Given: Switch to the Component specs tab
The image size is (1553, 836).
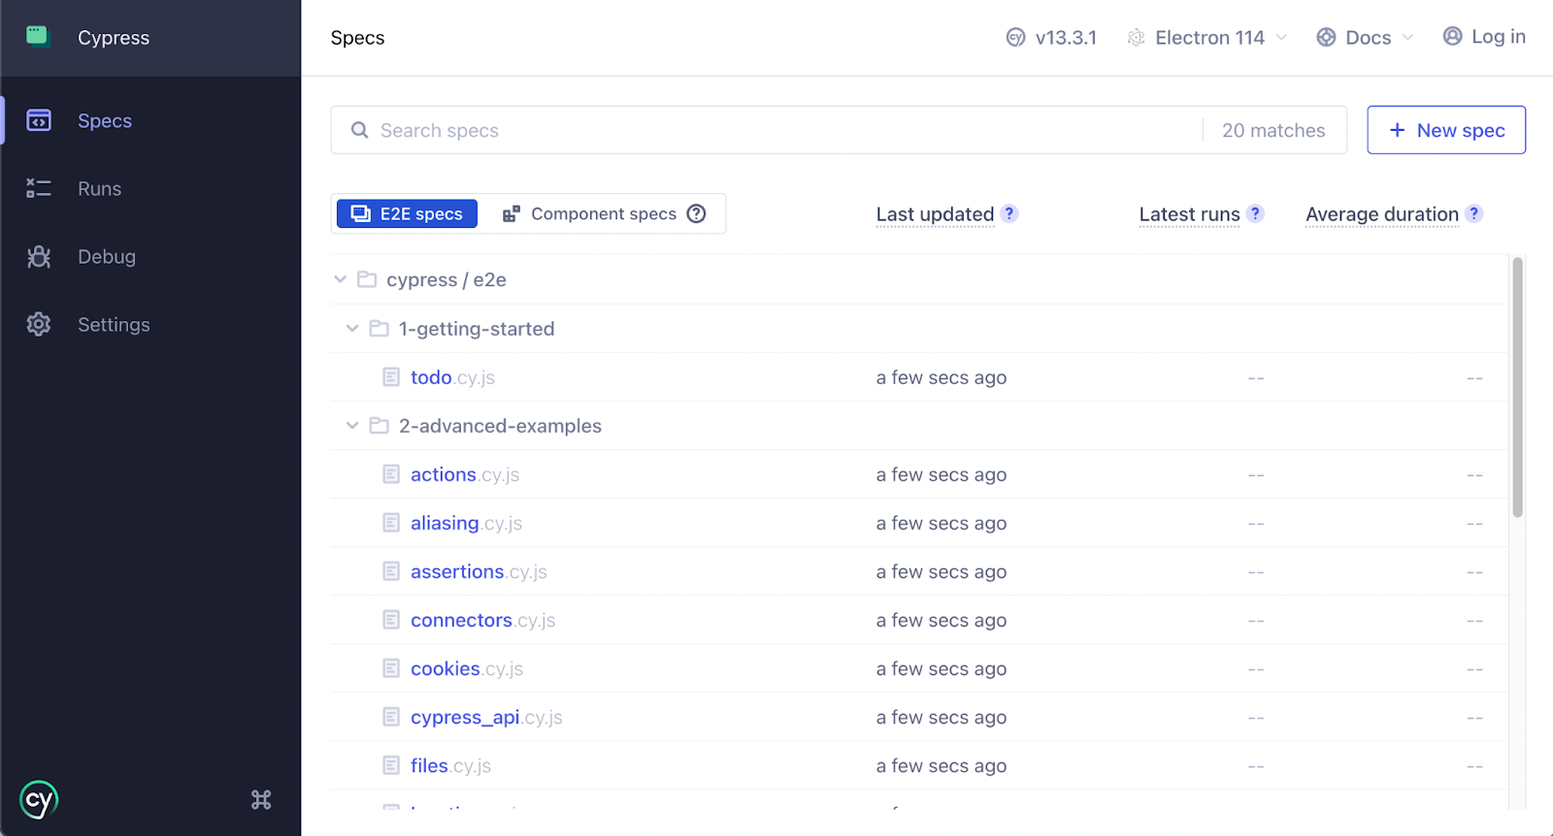Looking at the screenshot, I should 603,213.
